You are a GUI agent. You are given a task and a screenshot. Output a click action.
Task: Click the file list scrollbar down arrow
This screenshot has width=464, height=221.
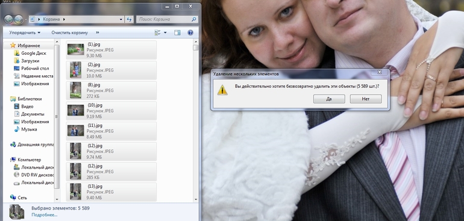195,200
